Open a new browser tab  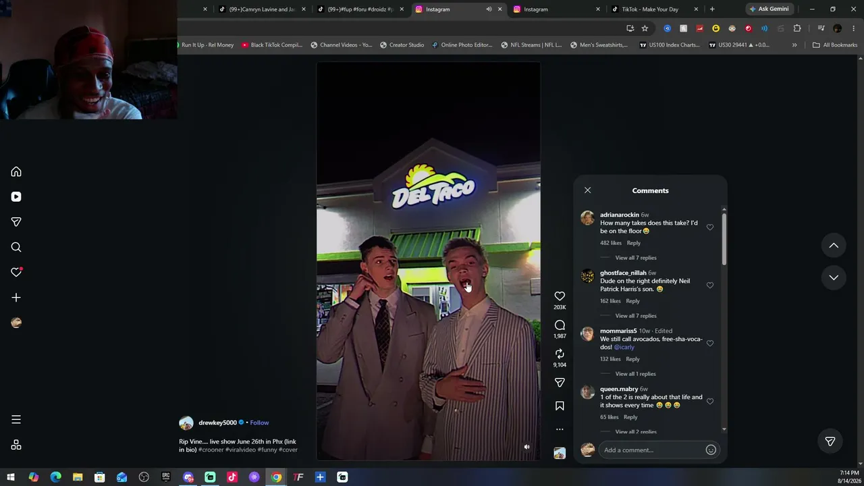(712, 9)
